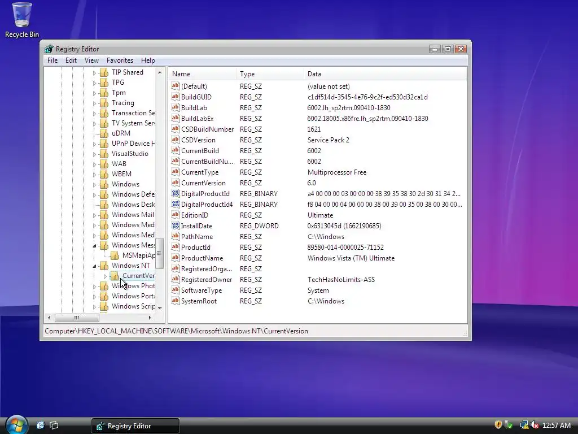This screenshot has width=578, height=434.
Task: Select the PathName value name
Action: 197,237
